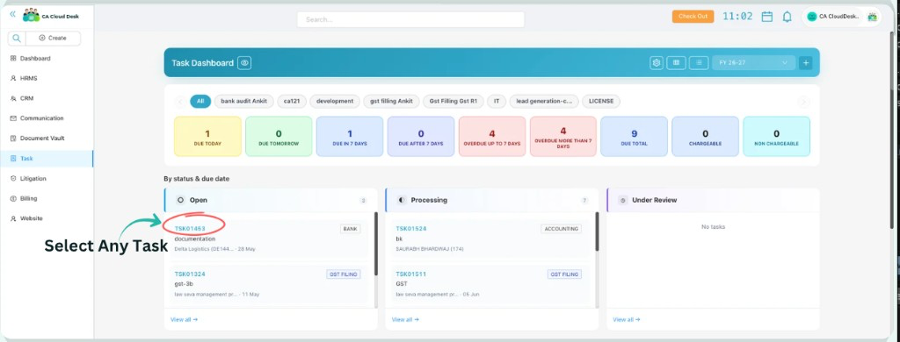Switch to list view icon
Screen dimensions: 900x342
[x=699, y=63]
